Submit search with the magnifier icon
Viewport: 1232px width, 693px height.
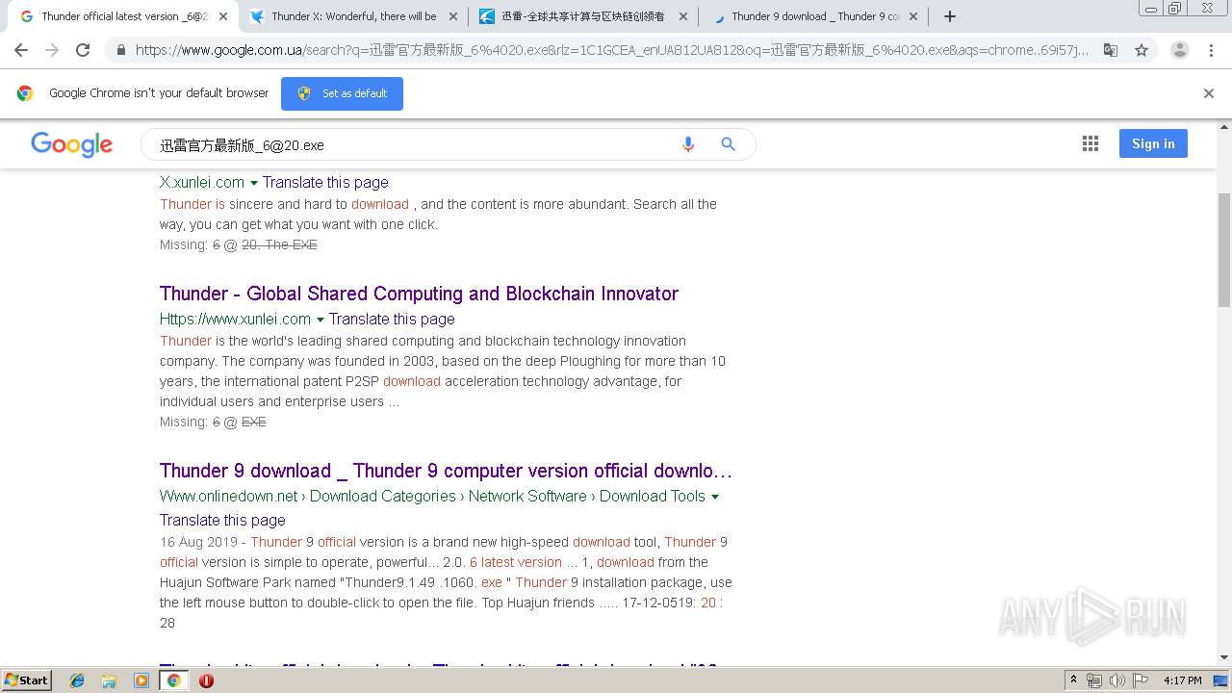coord(729,144)
